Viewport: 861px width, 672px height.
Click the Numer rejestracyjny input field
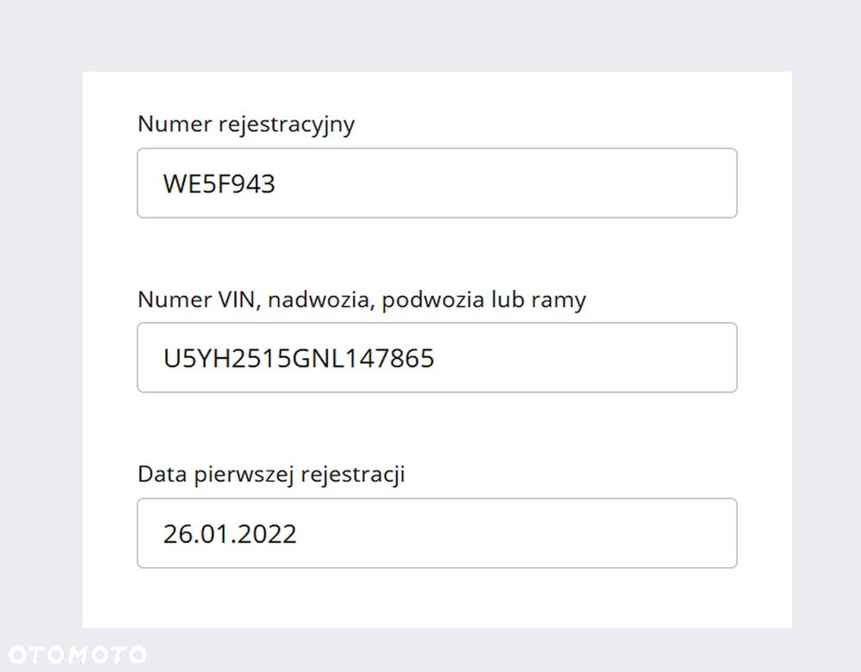click(437, 183)
